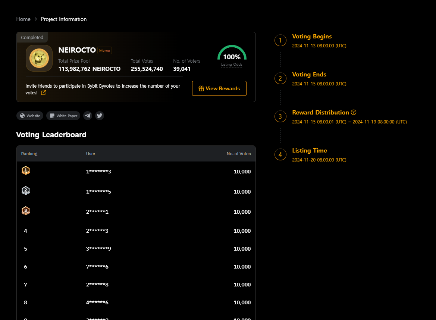Click the User column header

tap(91, 154)
